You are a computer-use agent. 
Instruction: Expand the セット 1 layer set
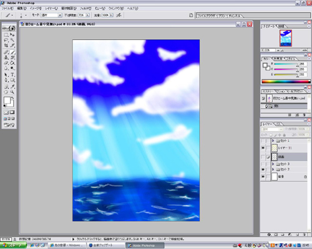coord(273,141)
